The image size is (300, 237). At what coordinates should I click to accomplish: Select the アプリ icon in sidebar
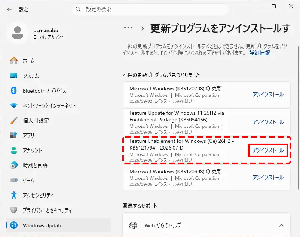pyautogui.click(x=14, y=135)
